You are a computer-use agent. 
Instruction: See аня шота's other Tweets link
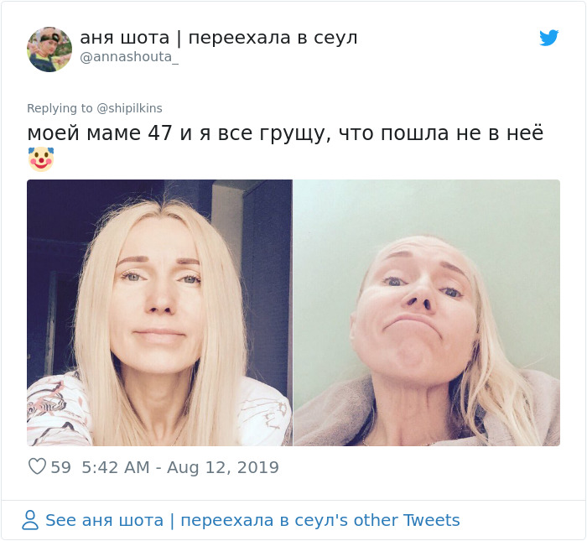click(252, 520)
